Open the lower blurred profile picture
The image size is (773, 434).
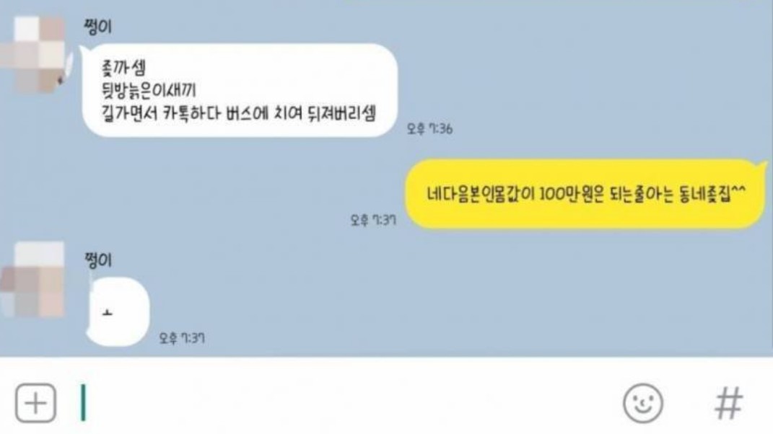32,280
